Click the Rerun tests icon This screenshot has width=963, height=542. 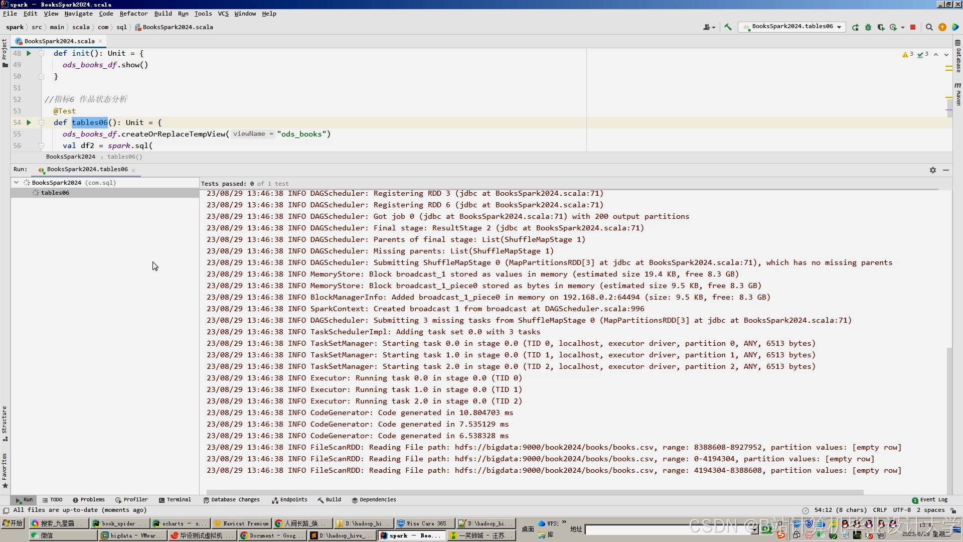coord(855,27)
